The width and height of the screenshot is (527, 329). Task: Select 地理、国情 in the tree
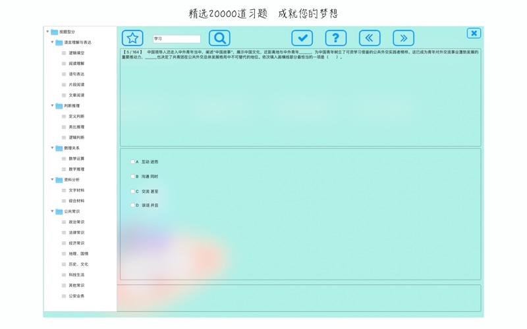coord(78,254)
